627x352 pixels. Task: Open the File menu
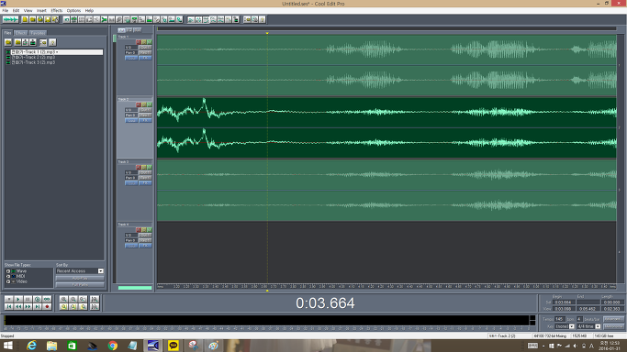pos(6,11)
